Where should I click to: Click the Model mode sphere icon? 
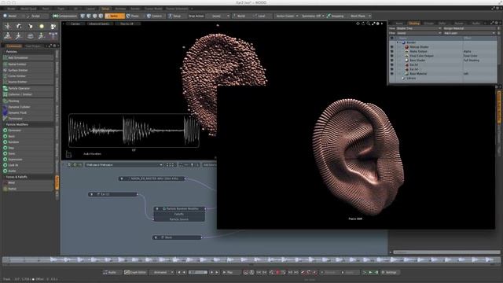tap(6, 16)
